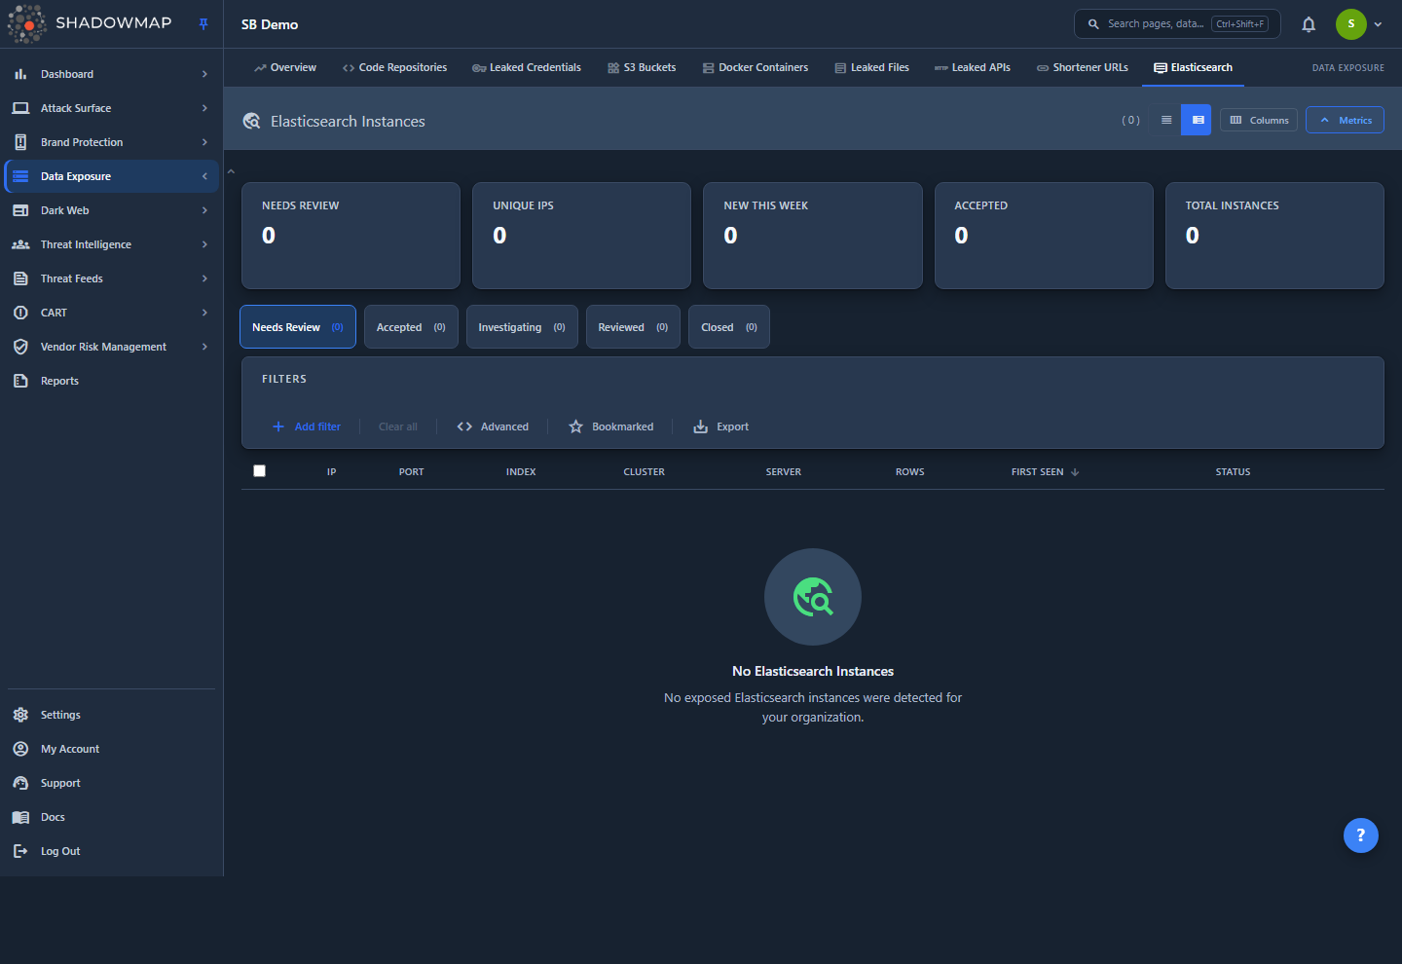
Task: Switch to compact list view icon
Action: (1166, 120)
